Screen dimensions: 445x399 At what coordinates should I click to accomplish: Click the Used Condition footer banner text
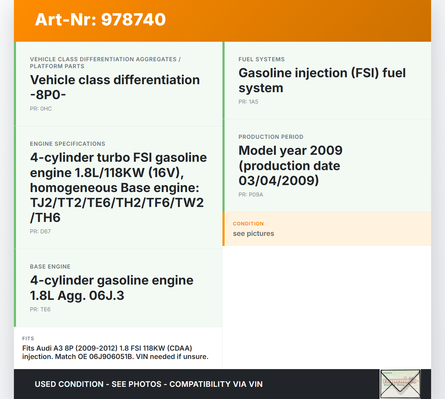pyautogui.click(x=148, y=384)
